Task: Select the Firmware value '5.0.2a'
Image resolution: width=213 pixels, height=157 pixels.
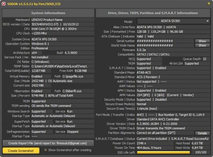Action: [x=141, y=50]
